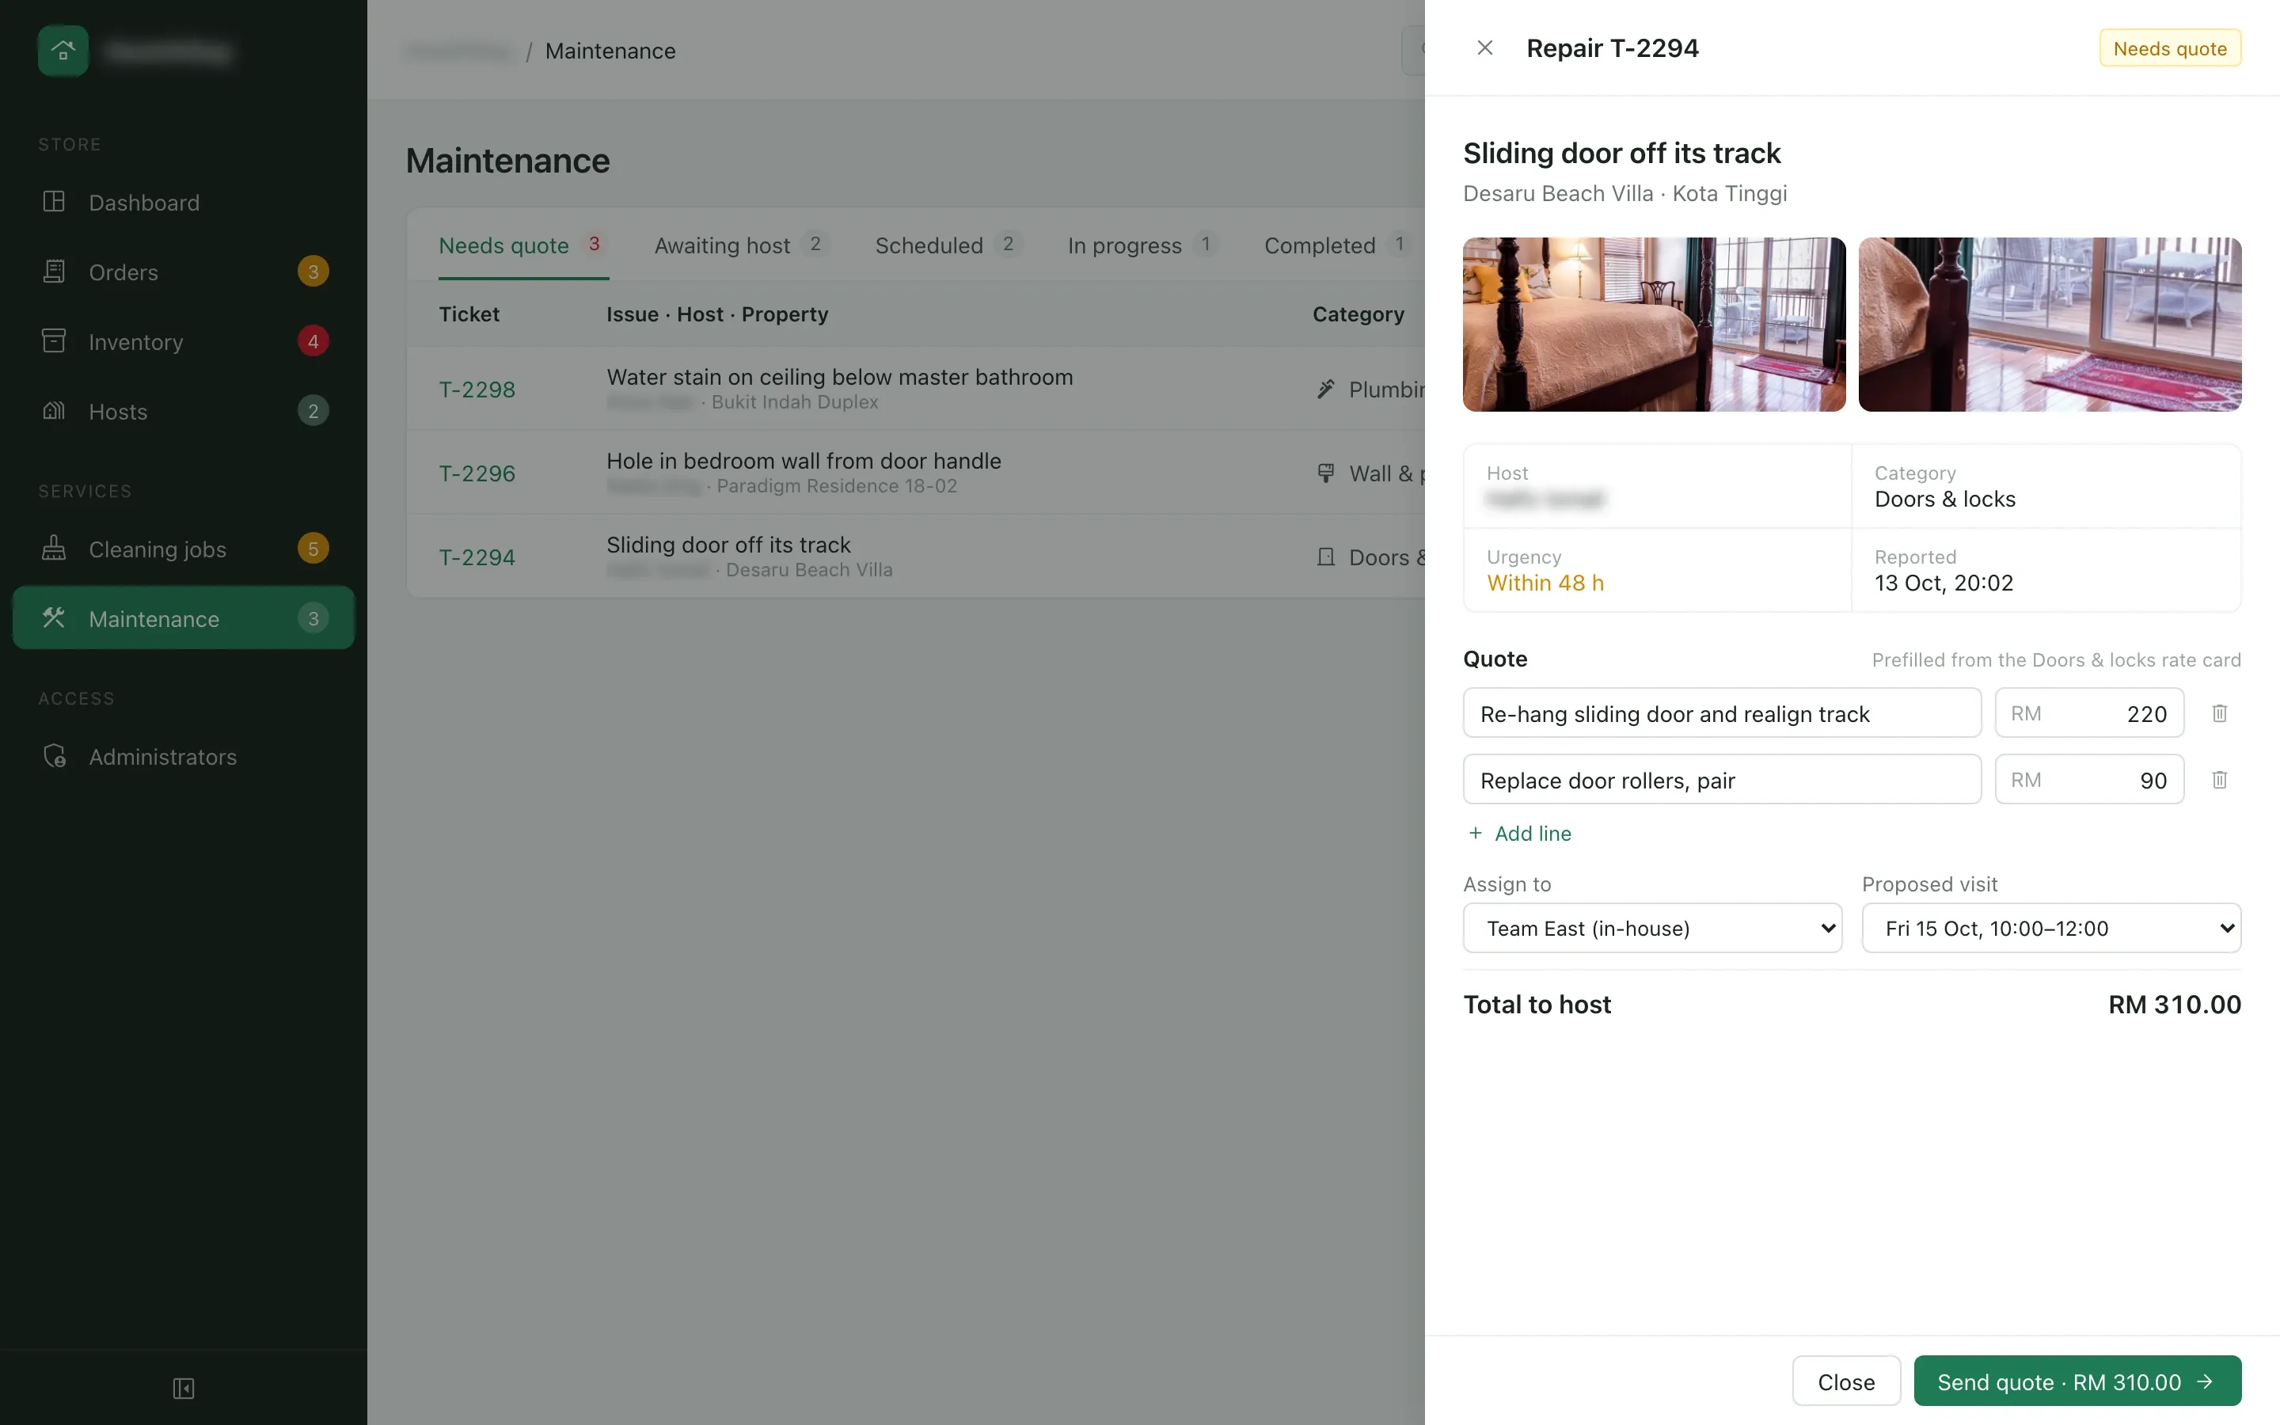Delete the Replace door rollers quote line
2280x1425 pixels.
2220,780
